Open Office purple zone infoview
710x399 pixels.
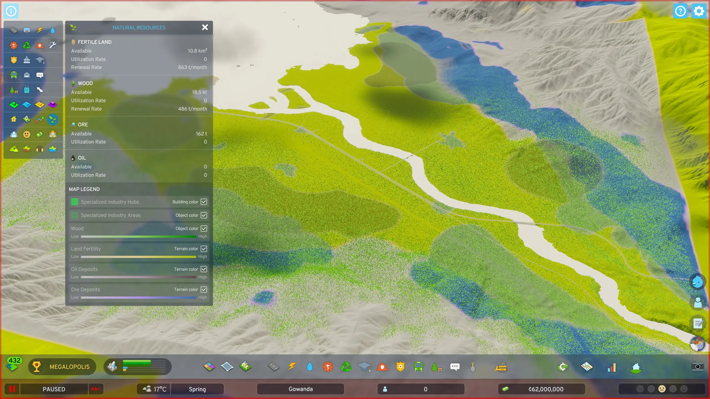pyautogui.click(x=53, y=105)
